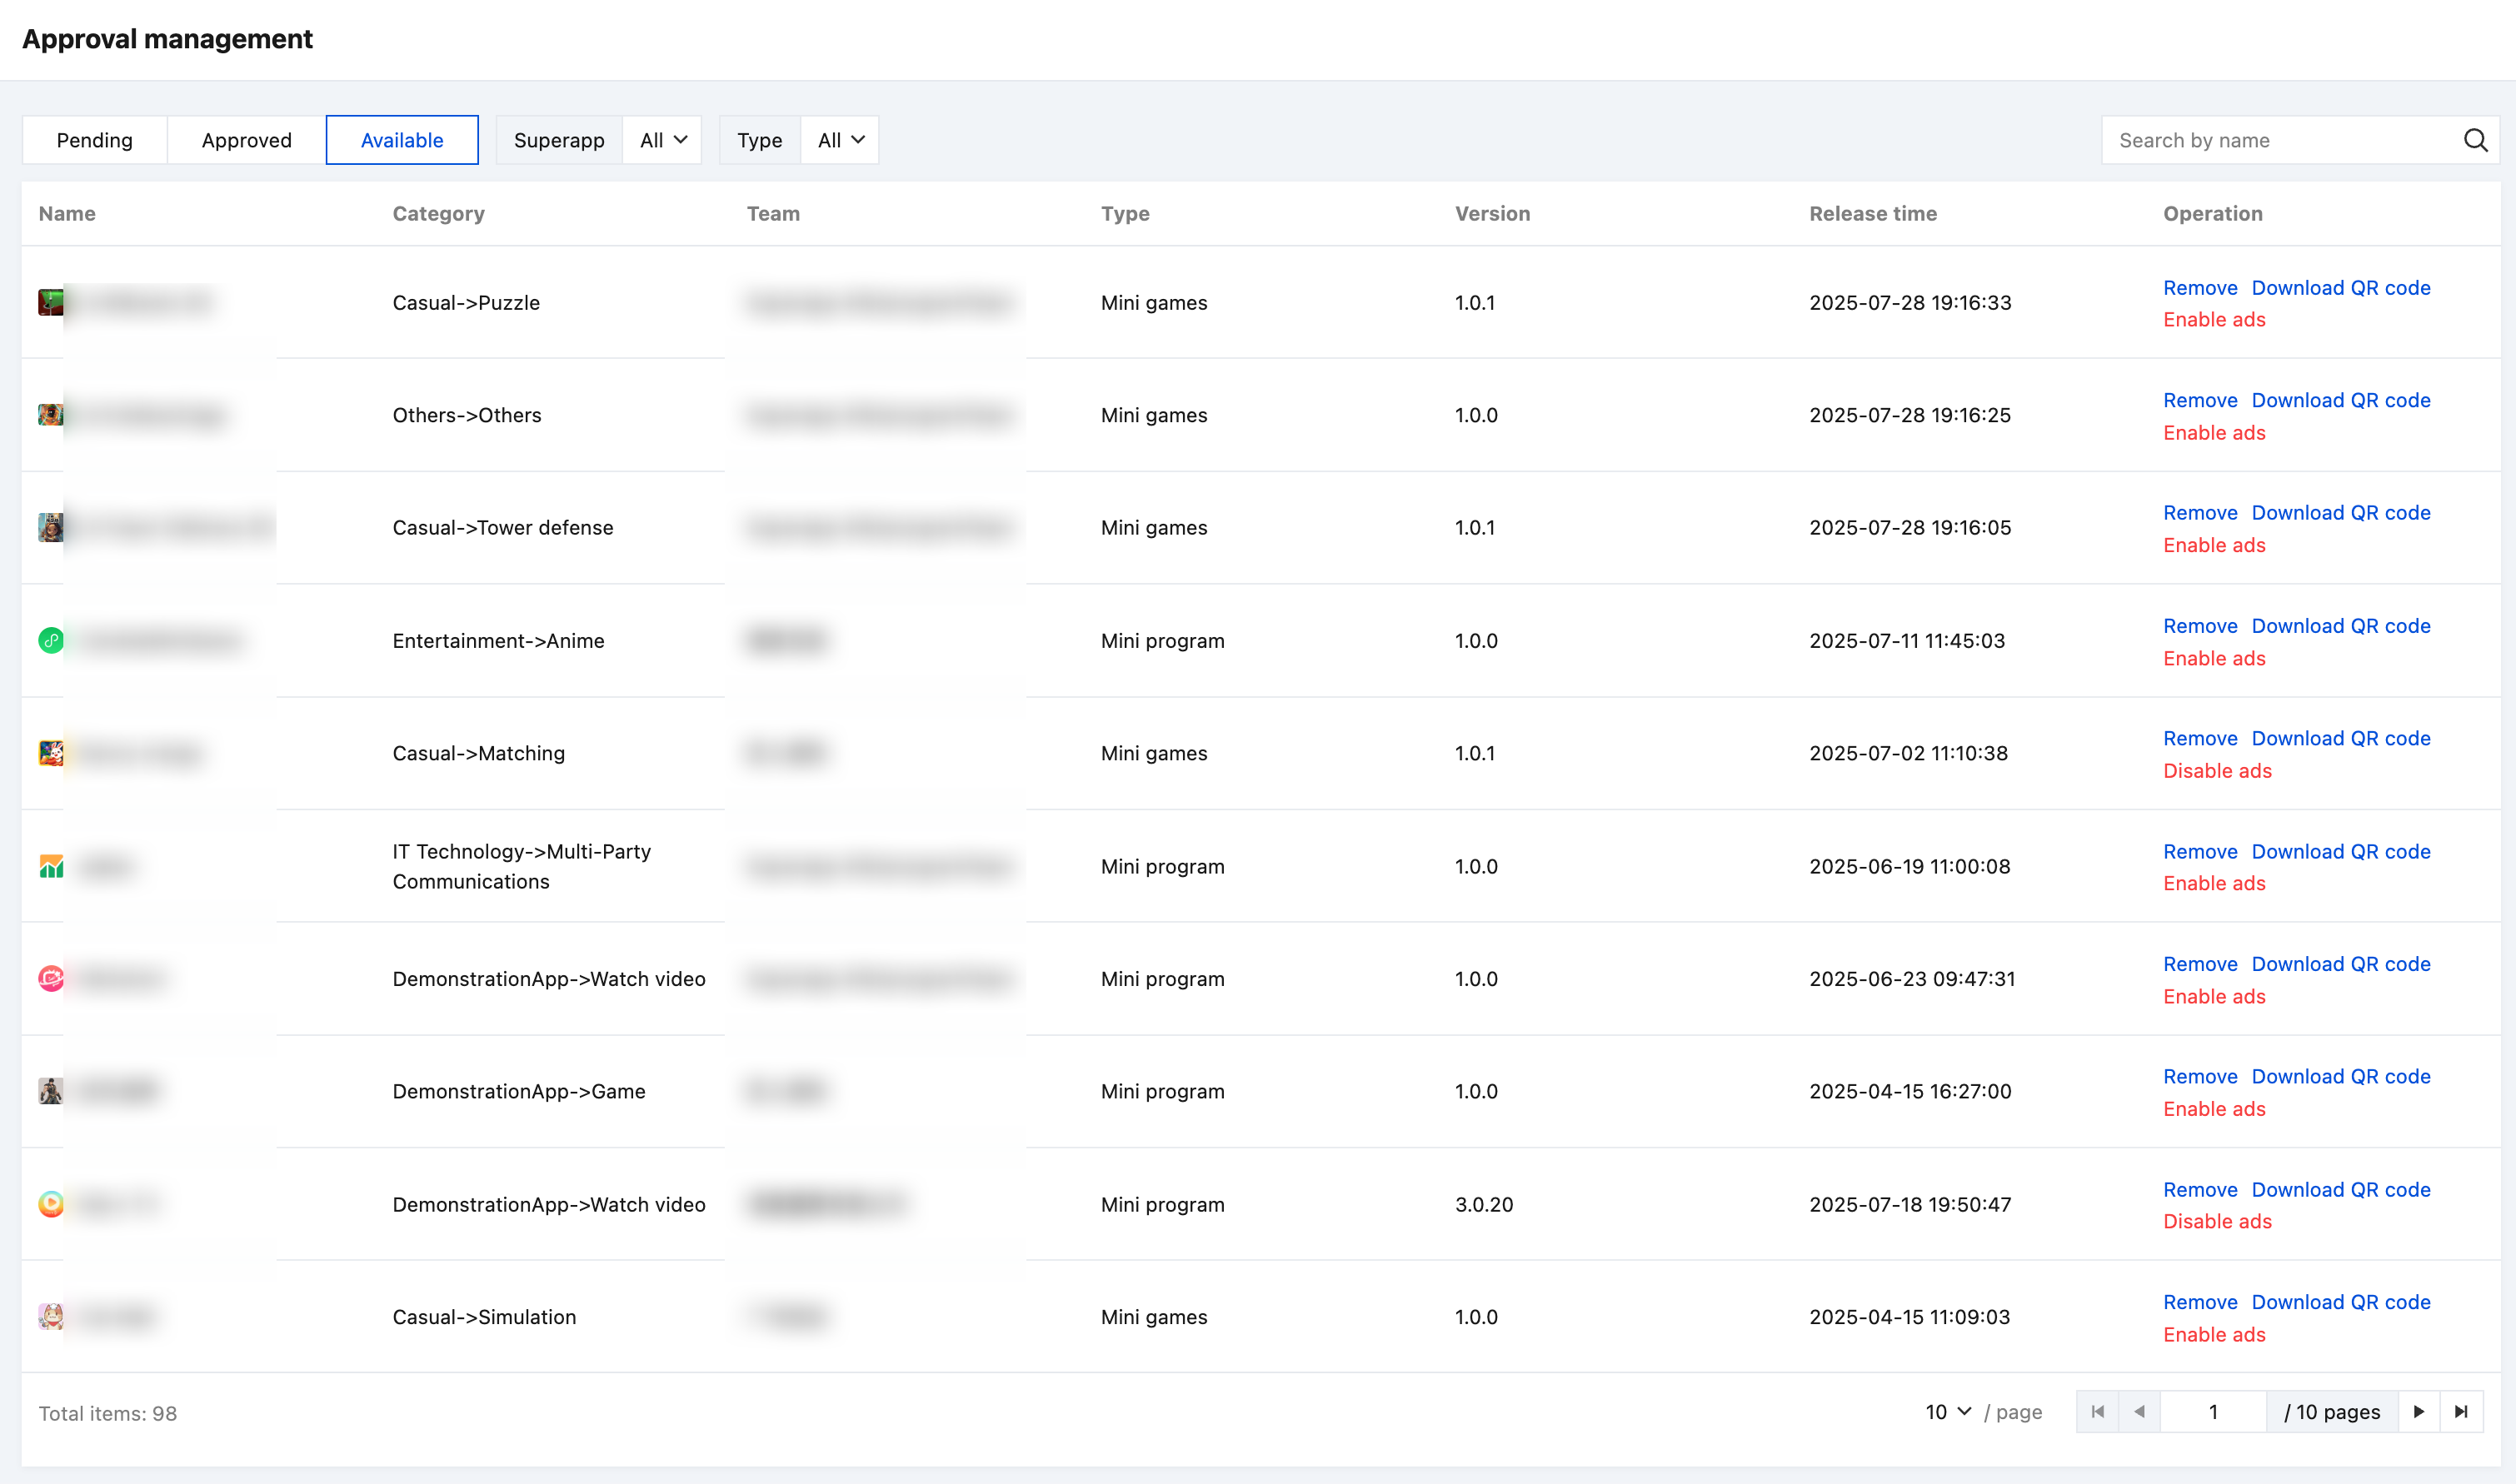Enable ads for the Casual->Puzzle game
The height and width of the screenshot is (1484, 2516).
coord(2213,320)
